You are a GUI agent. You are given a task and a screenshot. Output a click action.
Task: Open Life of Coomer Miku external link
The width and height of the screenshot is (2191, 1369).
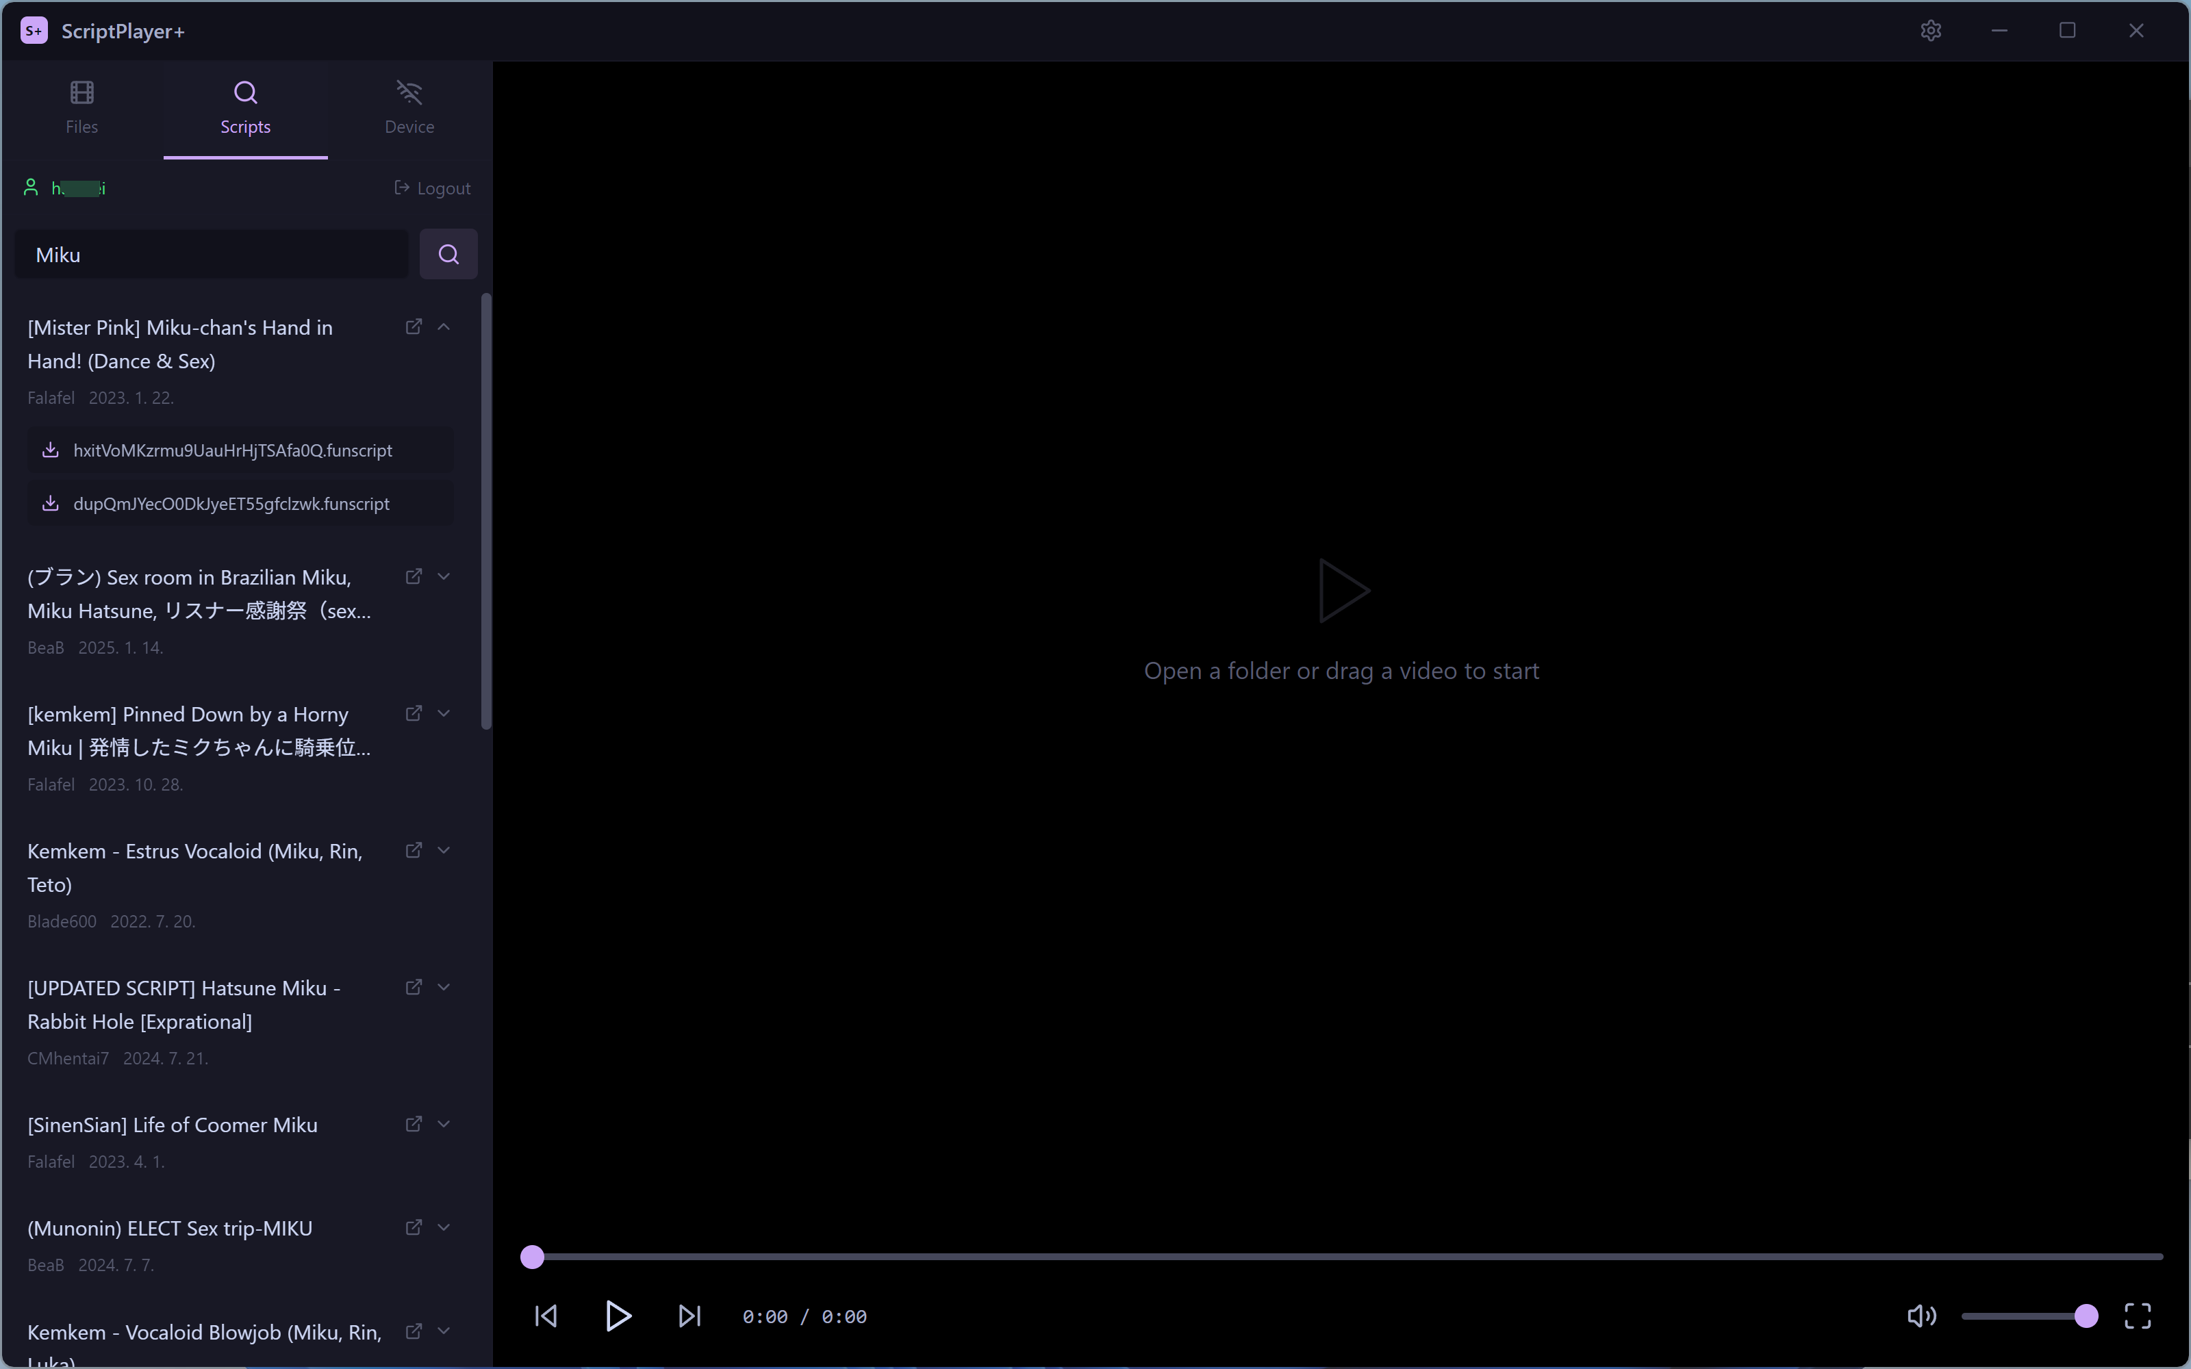point(414,1124)
